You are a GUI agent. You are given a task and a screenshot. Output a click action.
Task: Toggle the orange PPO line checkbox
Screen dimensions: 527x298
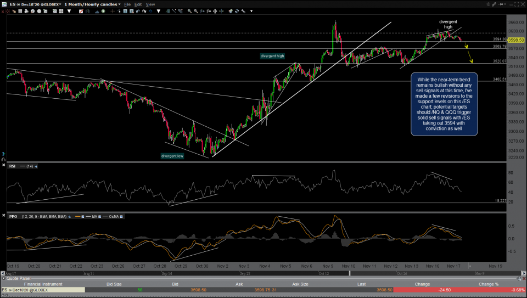tap(83, 217)
